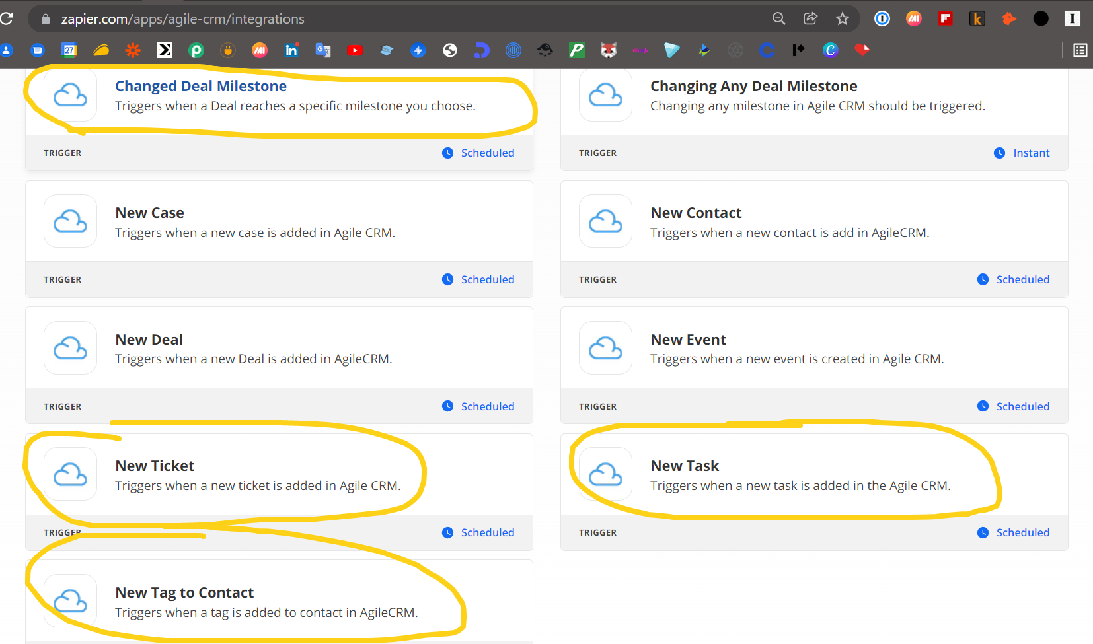Open the Google Translate bookmark
The image size is (1093, 644).
coord(323,50)
